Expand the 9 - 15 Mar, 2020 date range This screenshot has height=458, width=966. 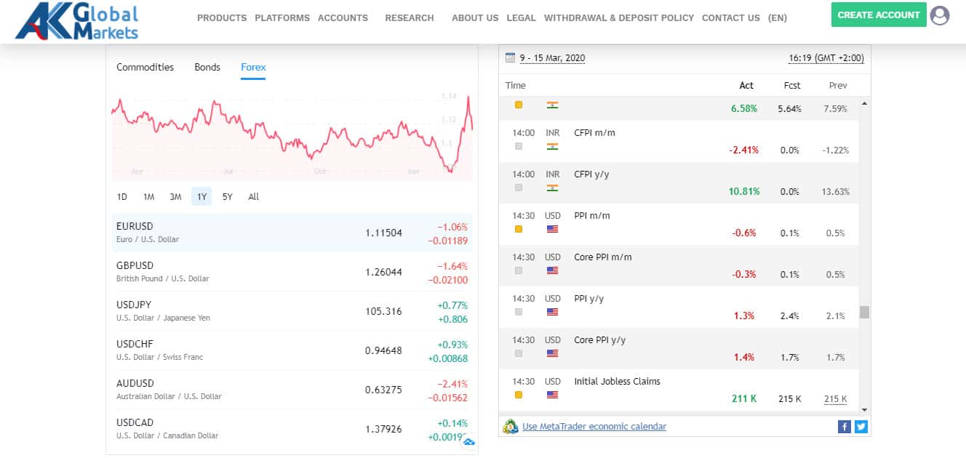click(x=552, y=58)
